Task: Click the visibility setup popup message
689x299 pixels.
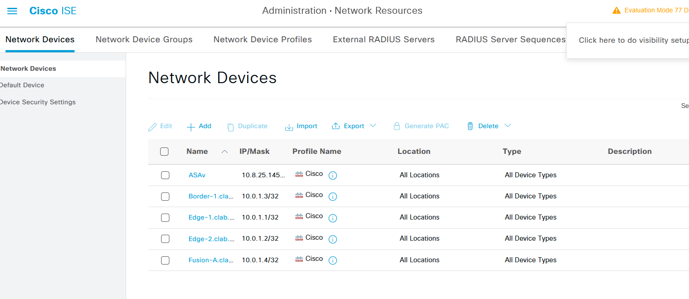Action: pyautogui.click(x=634, y=40)
